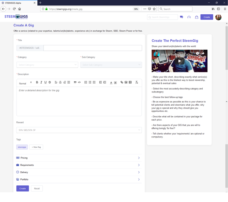Go to browser Home page

coord(20,9)
